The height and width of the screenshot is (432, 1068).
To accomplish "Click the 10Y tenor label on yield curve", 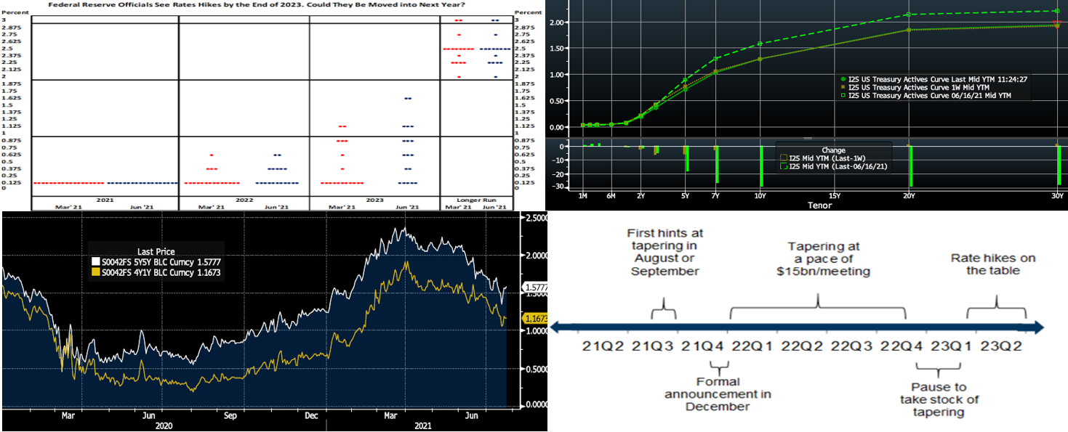I will [x=760, y=196].
